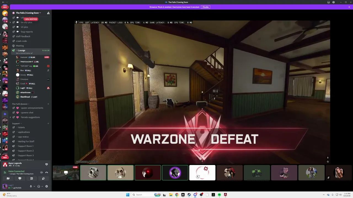Collapse The Falls Queens category
This screenshot has height=198, width=353.
[x=20, y=104]
